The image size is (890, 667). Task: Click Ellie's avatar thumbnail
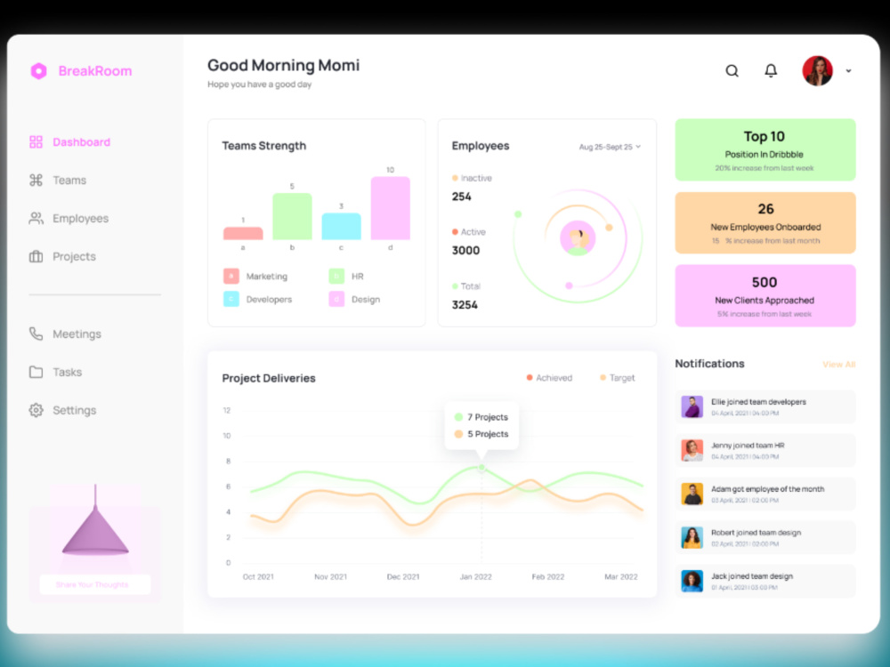[692, 406]
